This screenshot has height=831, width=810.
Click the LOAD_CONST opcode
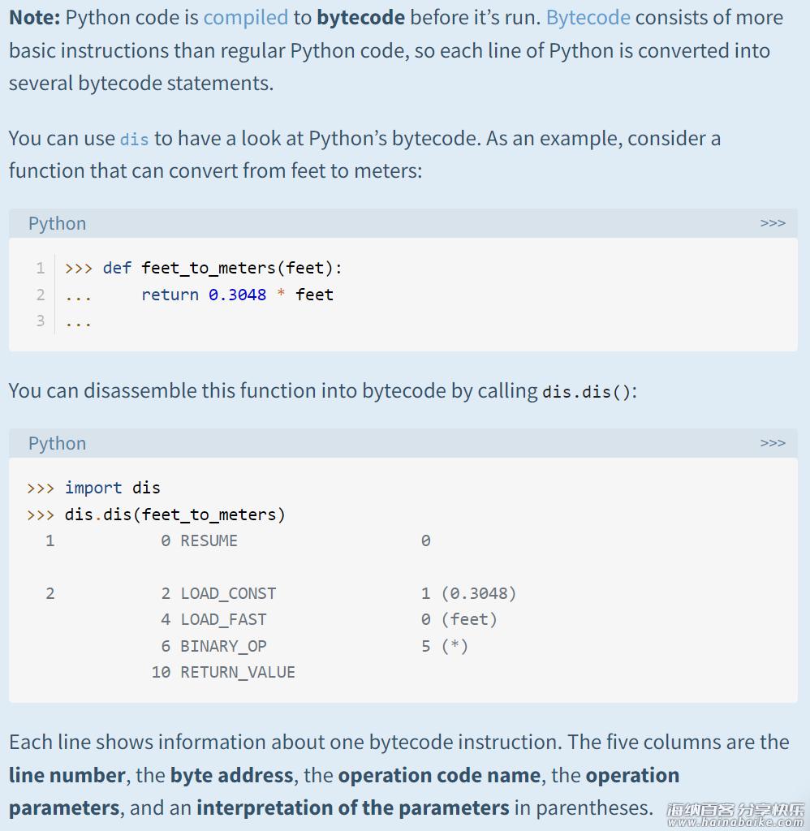pos(228,593)
